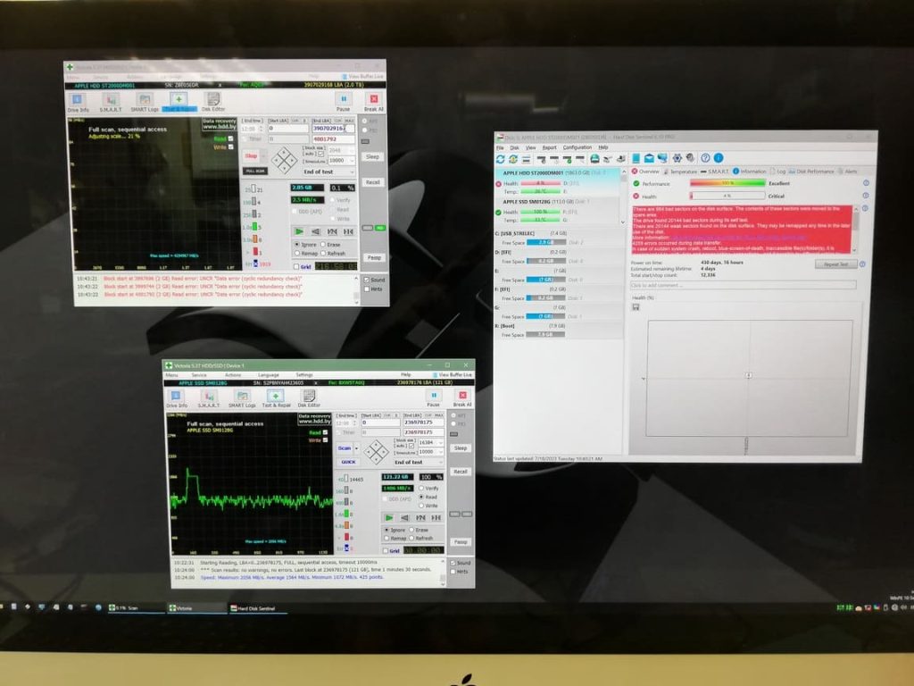Open Disk Editor in the APPLE HDD Victoria window
The width and height of the screenshot is (914, 686).
pos(213,102)
